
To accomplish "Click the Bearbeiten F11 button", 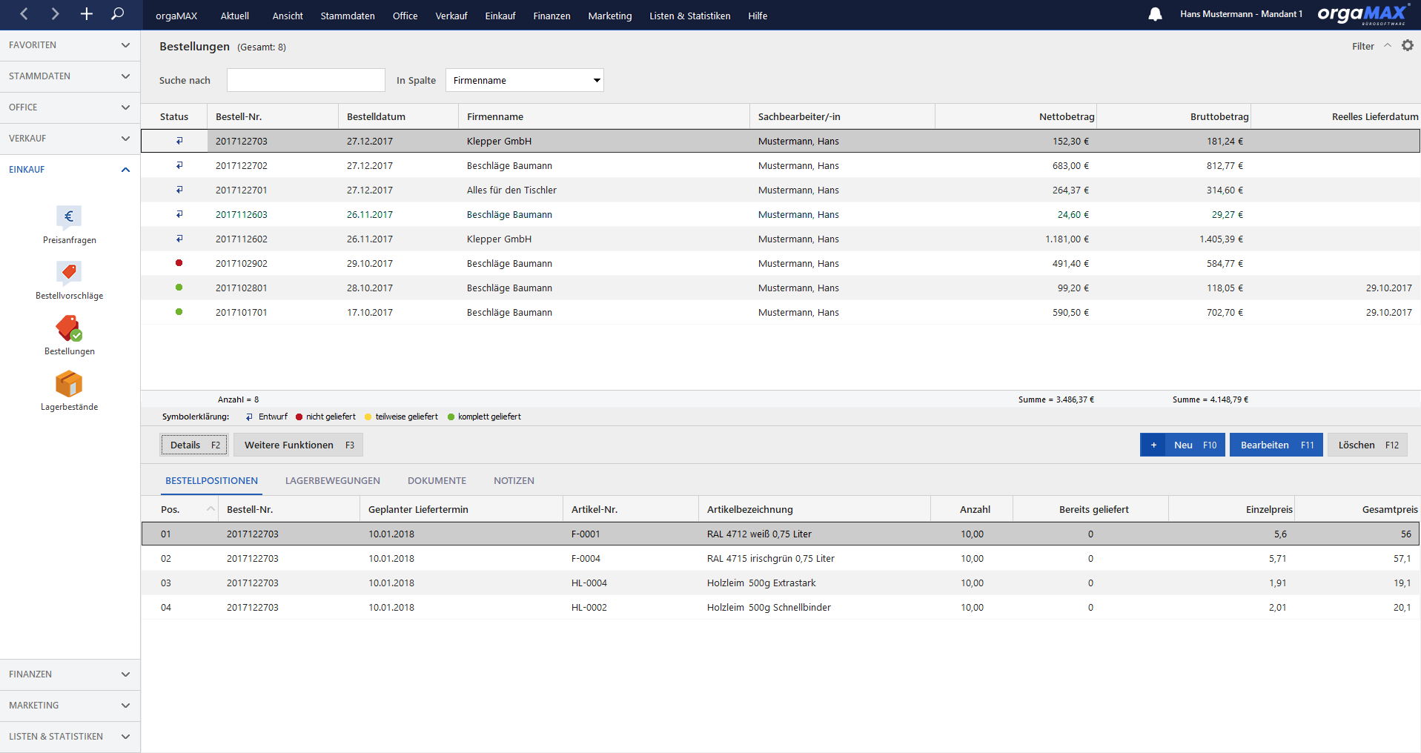I will pos(1276,445).
